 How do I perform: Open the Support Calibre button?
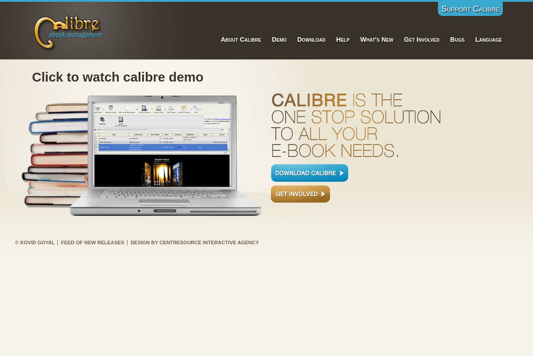(x=470, y=9)
